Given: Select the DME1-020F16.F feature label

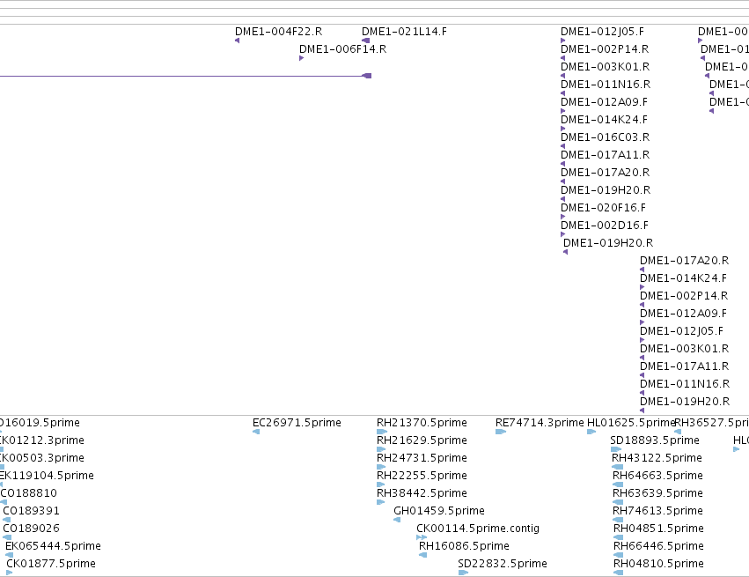Looking at the screenshot, I should [603, 208].
